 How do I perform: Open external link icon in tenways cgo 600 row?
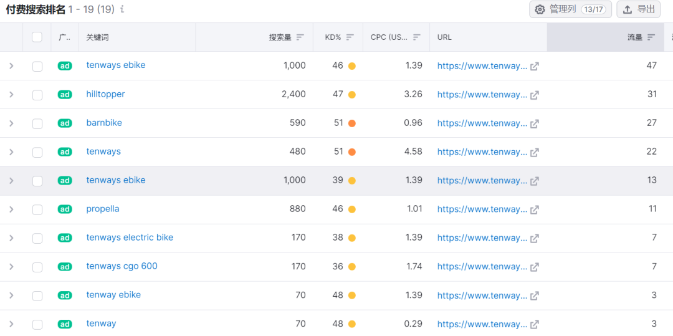[x=535, y=267]
